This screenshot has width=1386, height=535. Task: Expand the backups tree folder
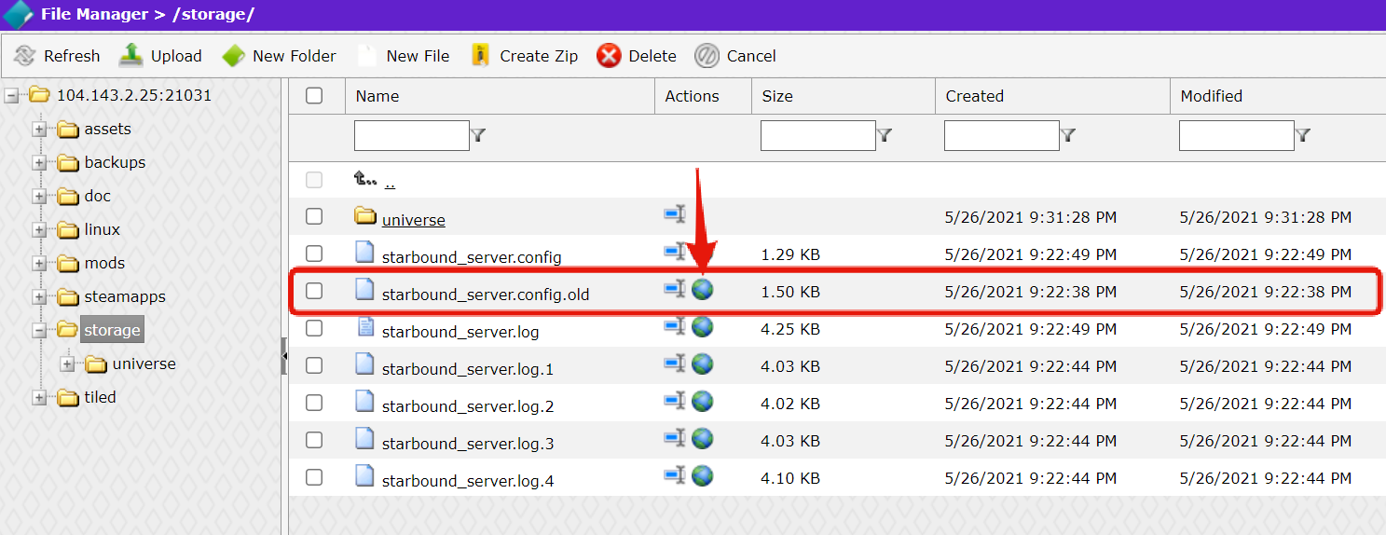[39, 163]
